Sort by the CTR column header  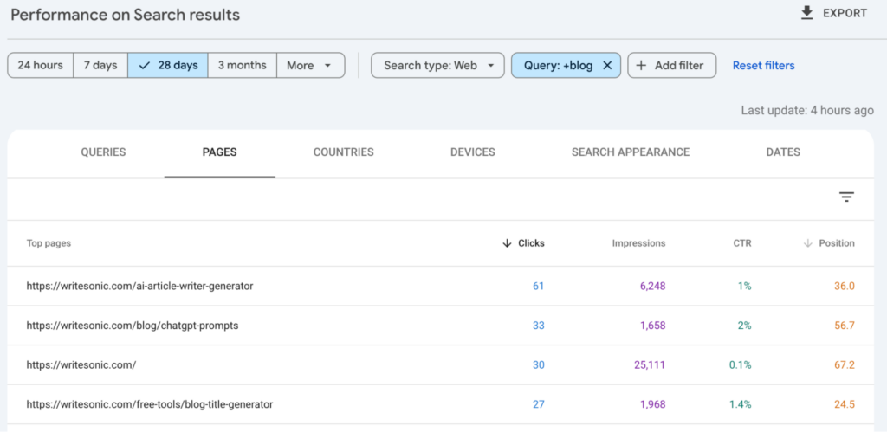point(741,243)
